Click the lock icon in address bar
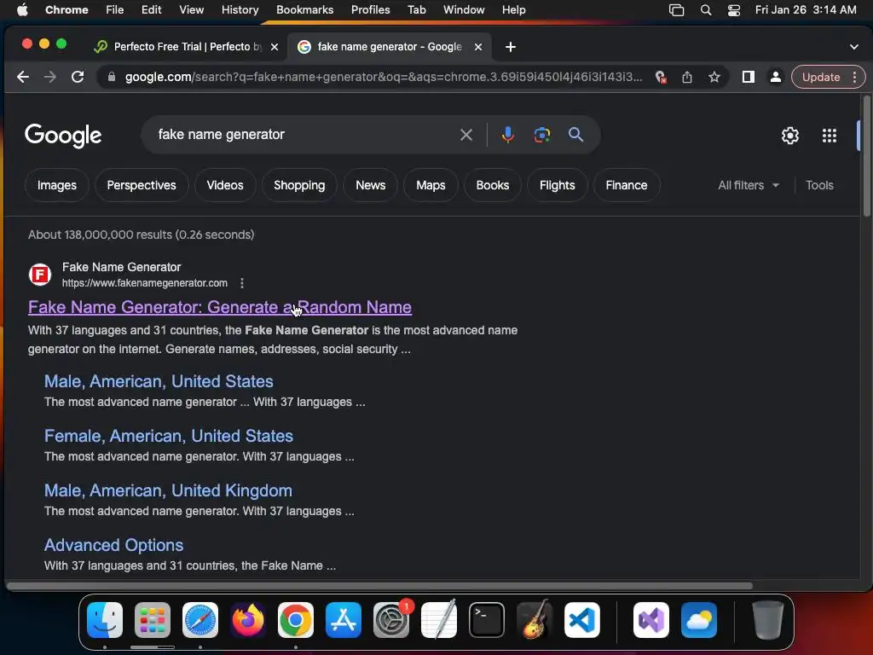Viewport: 873px width, 655px height. coord(112,77)
